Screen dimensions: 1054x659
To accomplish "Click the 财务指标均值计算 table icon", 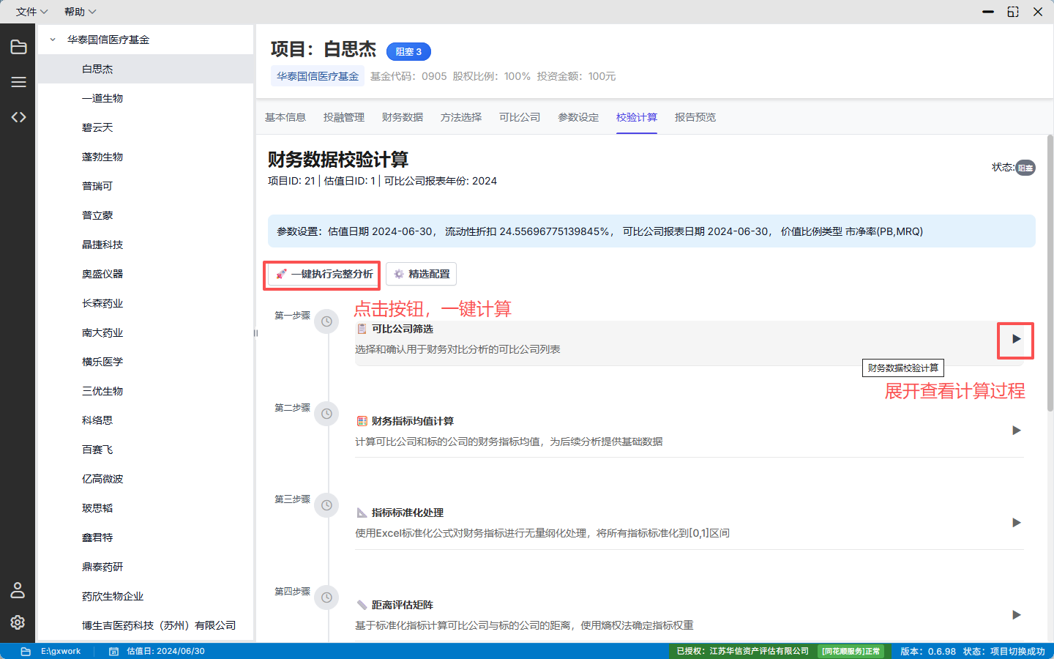I will pyautogui.click(x=362, y=421).
